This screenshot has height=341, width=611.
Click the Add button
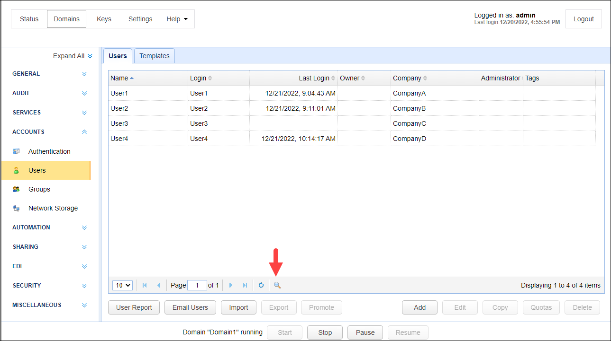tap(419, 307)
